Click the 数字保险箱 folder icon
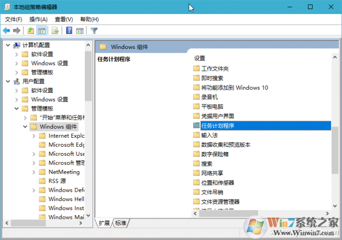Screen dimensions: 342x240 [x=196, y=154]
